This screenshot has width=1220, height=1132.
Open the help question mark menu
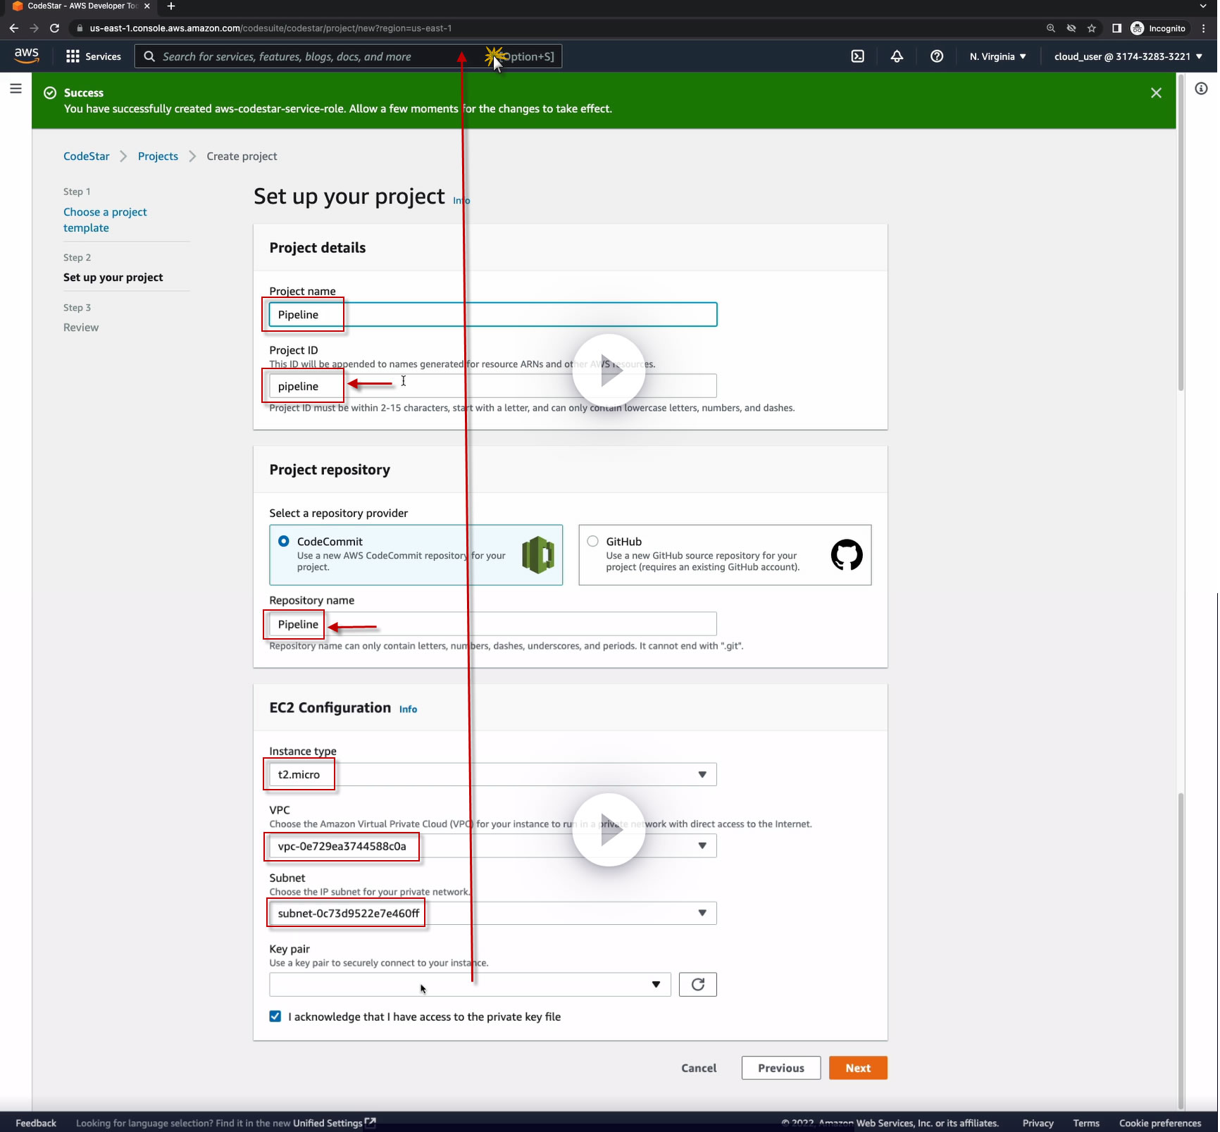tap(937, 56)
